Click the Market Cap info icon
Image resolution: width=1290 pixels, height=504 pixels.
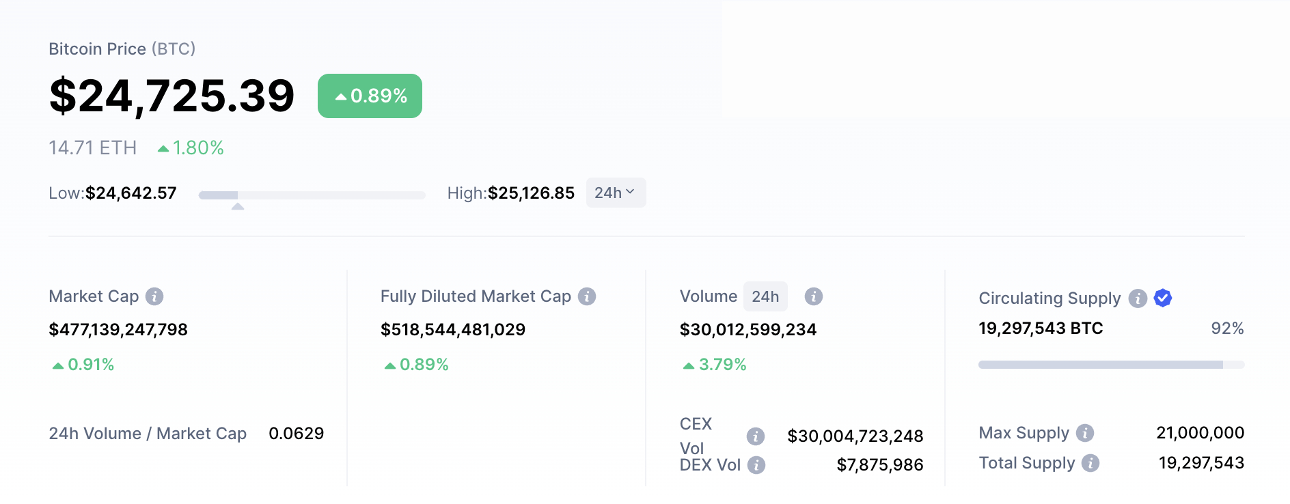[154, 296]
